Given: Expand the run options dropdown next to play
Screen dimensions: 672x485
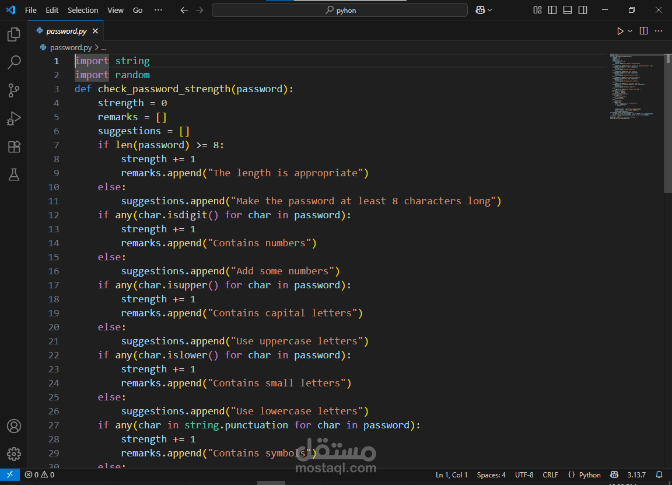Looking at the screenshot, I should (x=630, y=31).
